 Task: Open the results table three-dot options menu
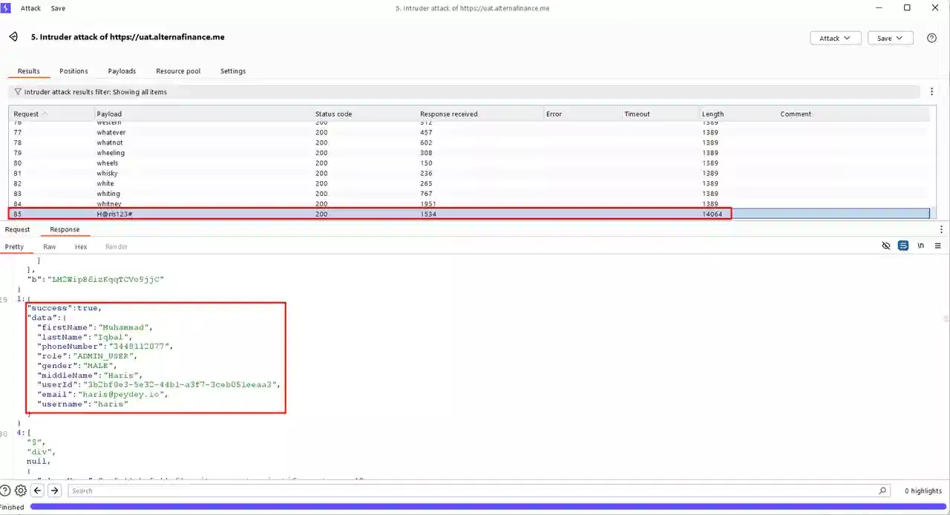pyautogui.click(x=931, y=92)
